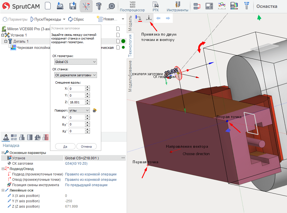Viewport: 287px width, 213px height.
Task: Go to next step with right blue arrow
Action: coord(168,18)
